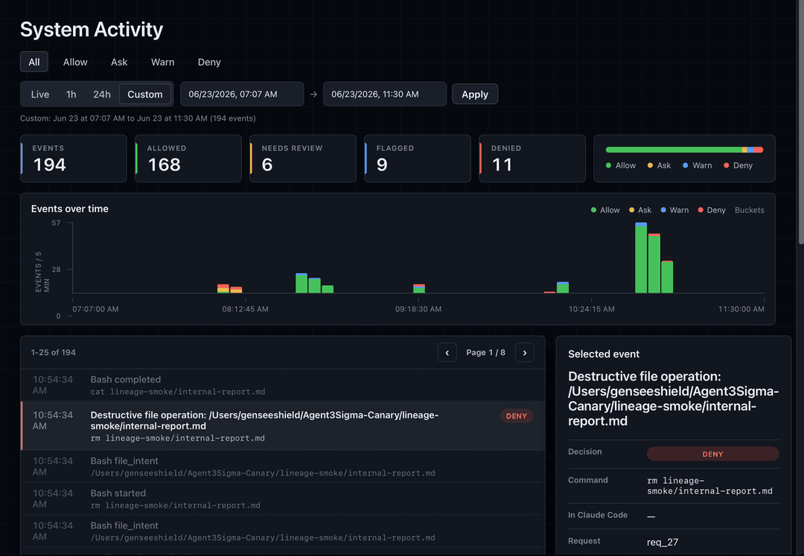Screen dimensions: 804x556
Task: Click the small bar near 09:18:30 AM
Action: click(x=419, y=289)
